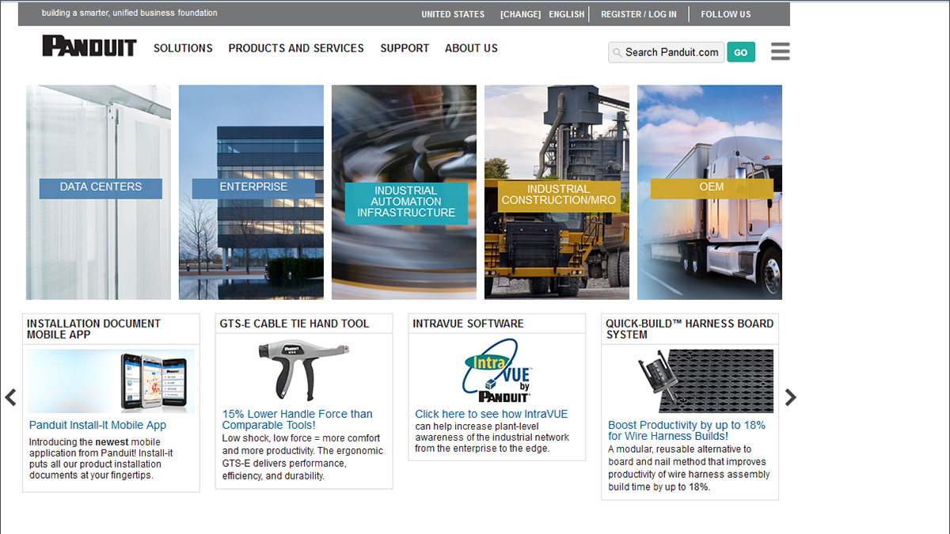
Task: Open the Install-It mobile phones image
Action: click(112, 381)
